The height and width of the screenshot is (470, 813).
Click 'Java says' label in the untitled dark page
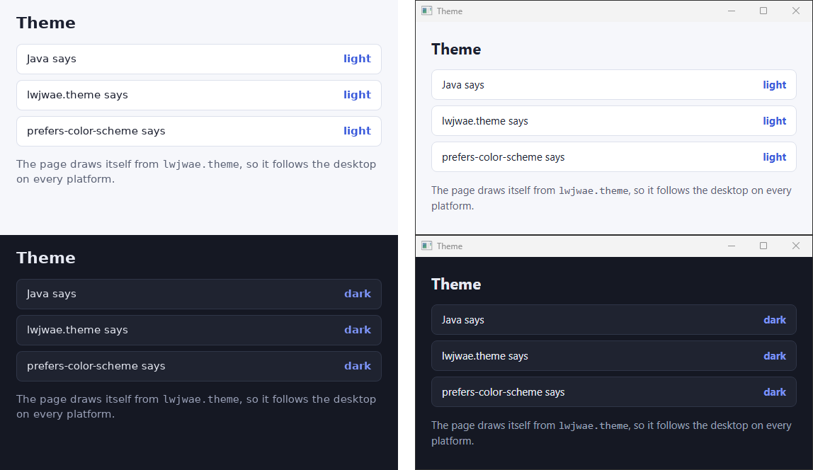tap(51, 294)
